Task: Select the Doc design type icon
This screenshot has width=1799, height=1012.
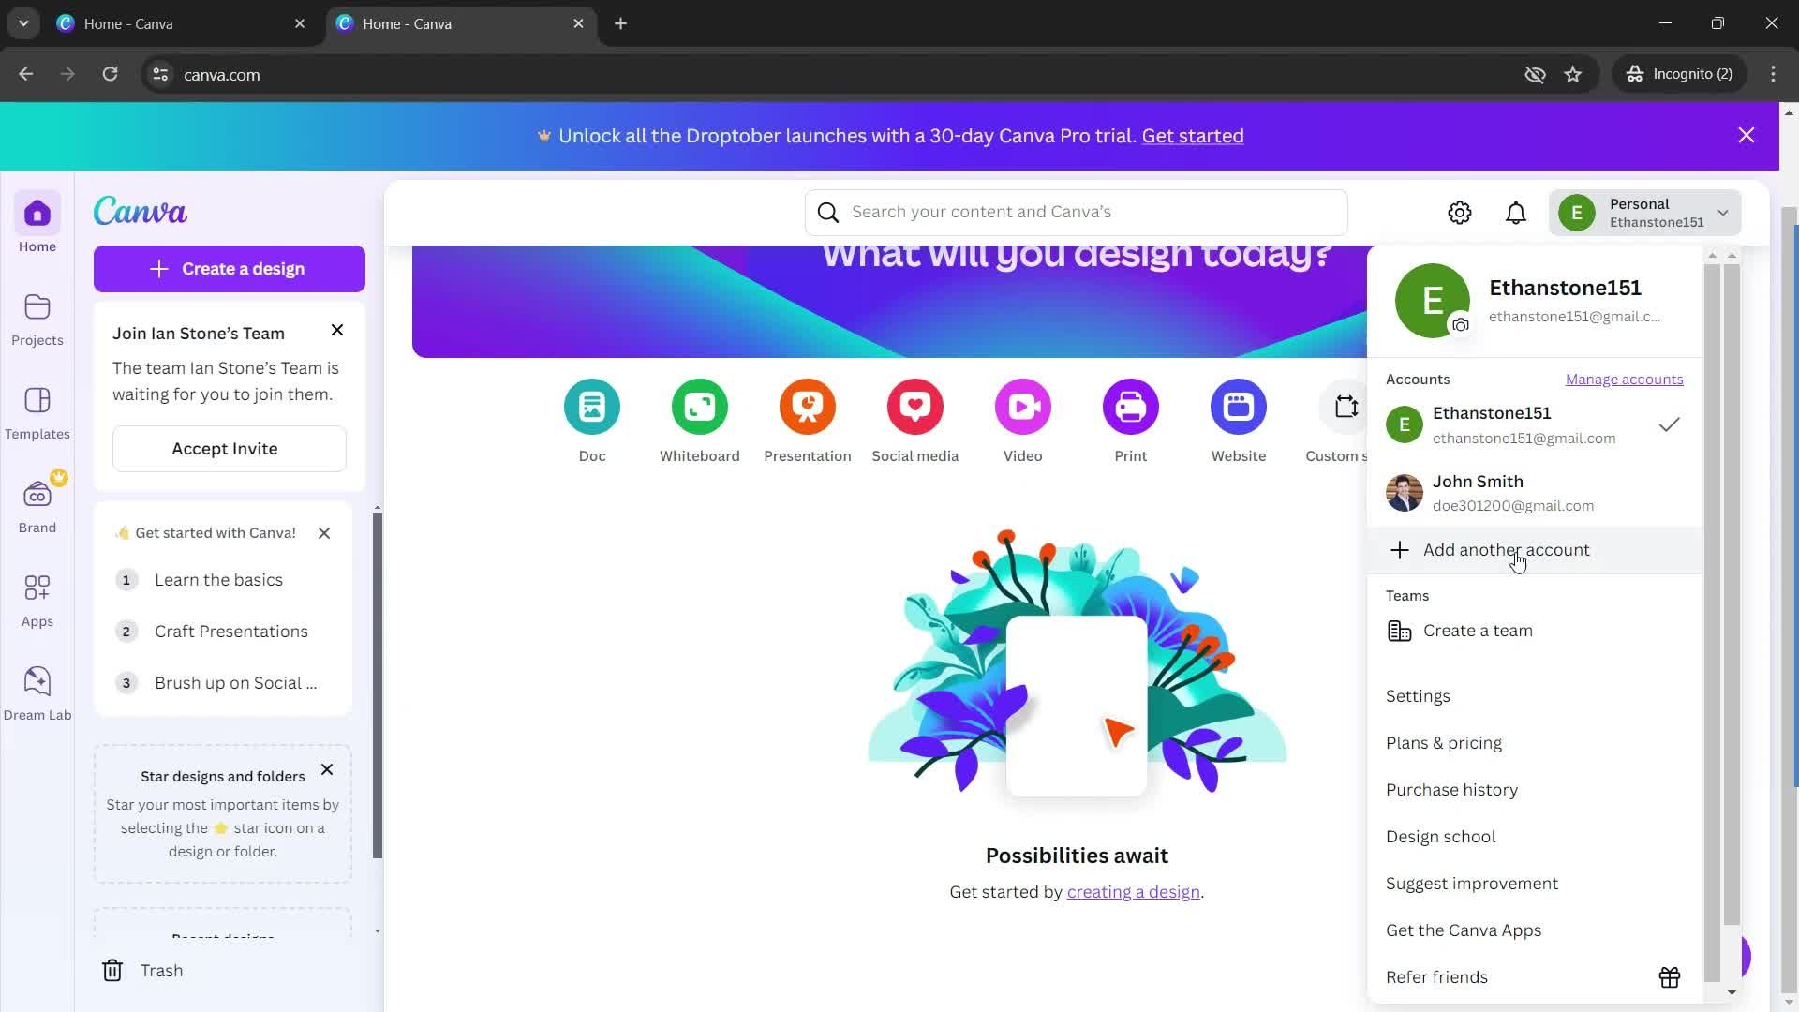Action: (x=592, y=407)
